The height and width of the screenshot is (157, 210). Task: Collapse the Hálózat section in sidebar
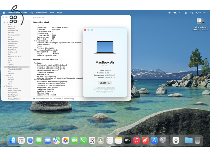click(x=5, y=76)
